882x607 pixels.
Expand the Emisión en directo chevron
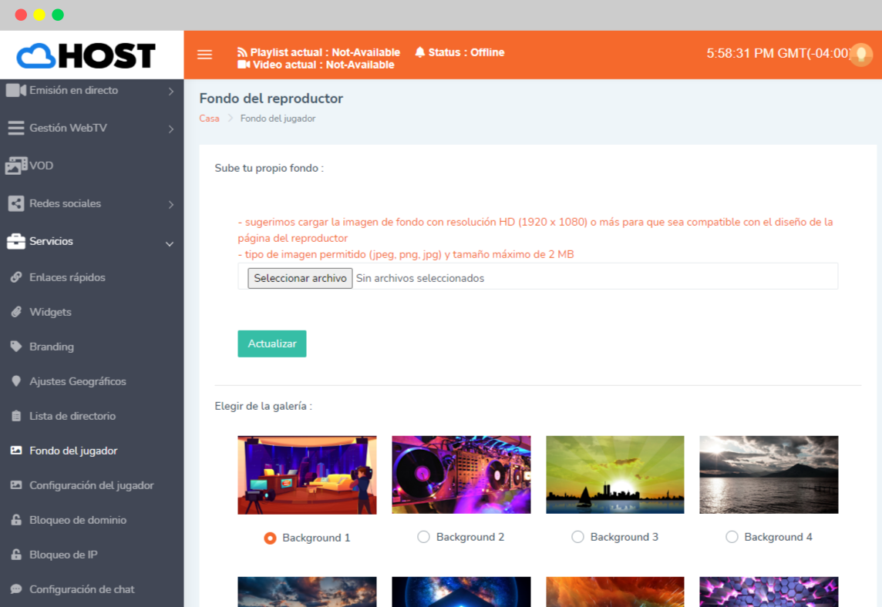click(171, 91)
